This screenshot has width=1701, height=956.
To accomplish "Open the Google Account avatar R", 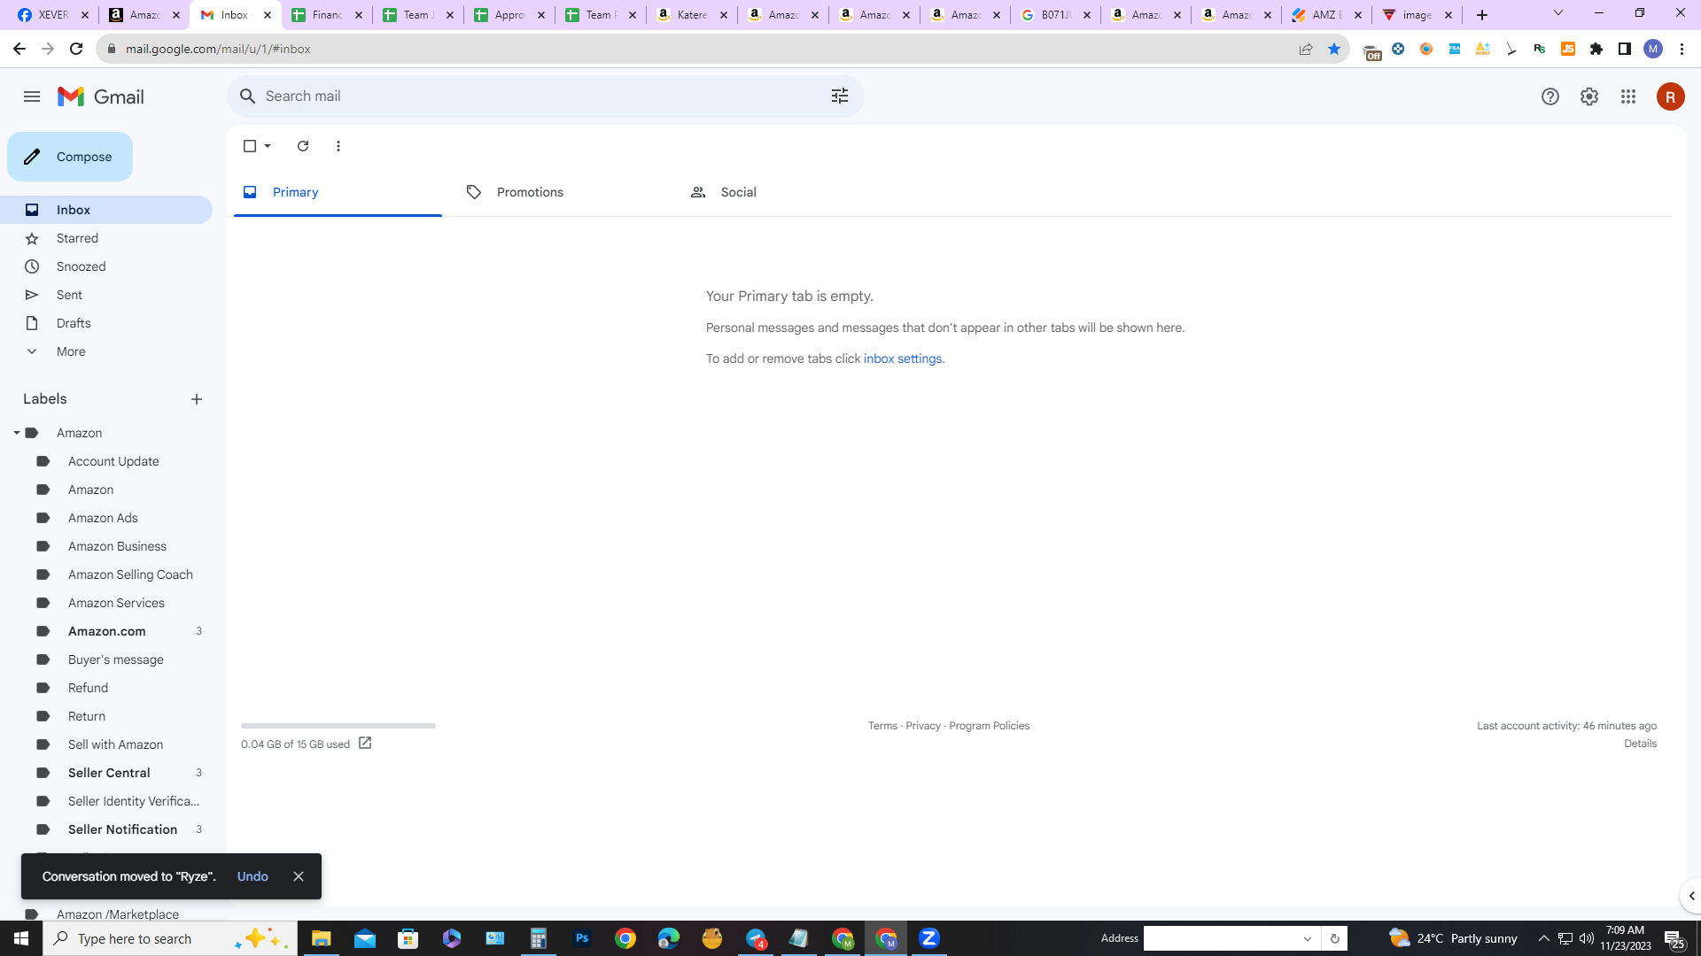I will 1671,96.
